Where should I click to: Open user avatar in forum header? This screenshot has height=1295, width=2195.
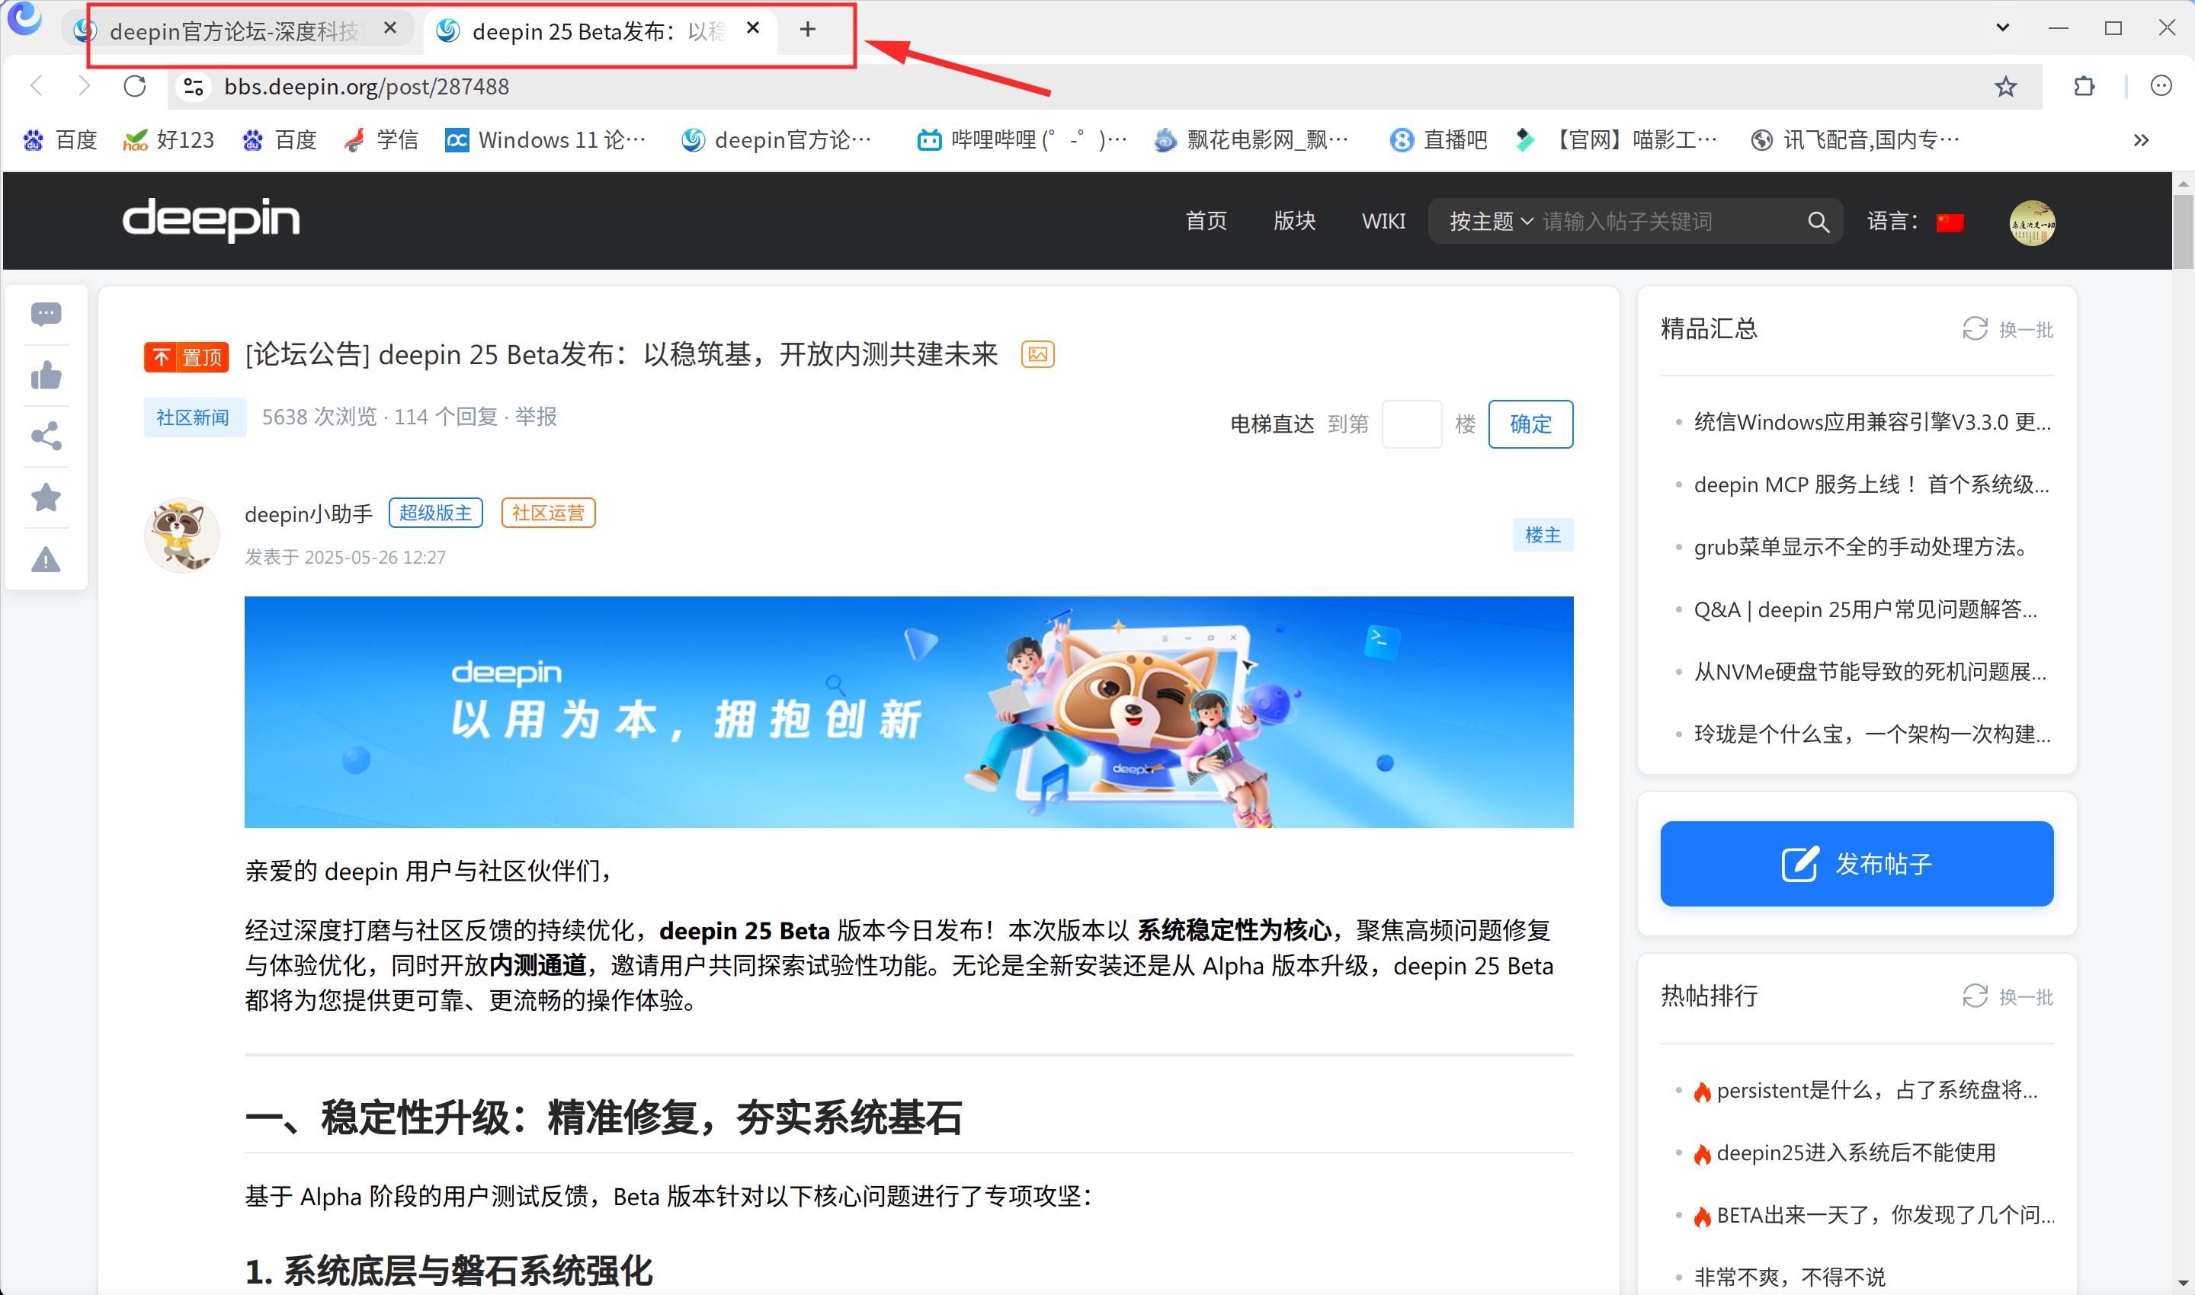(2032, 222)
